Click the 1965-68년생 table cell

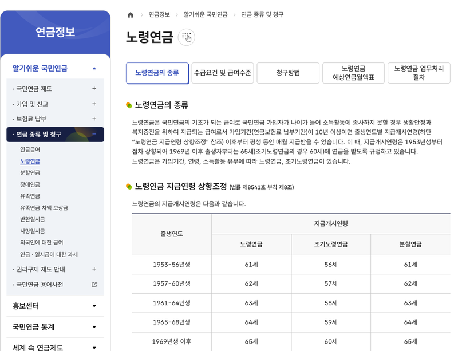click(x=172, y=322)
